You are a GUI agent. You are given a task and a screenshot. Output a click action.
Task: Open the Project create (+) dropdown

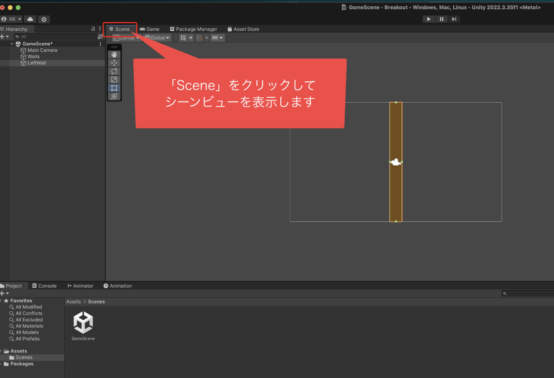point(4,293)
